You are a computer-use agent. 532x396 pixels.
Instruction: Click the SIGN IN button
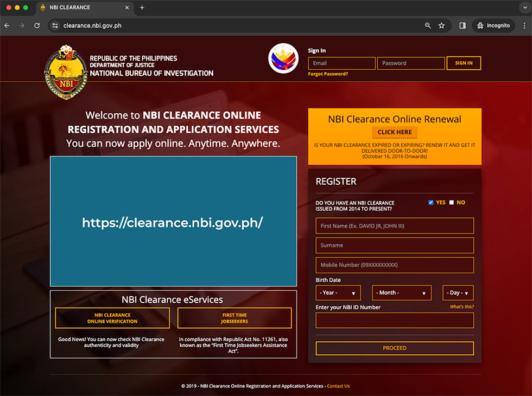464,63
